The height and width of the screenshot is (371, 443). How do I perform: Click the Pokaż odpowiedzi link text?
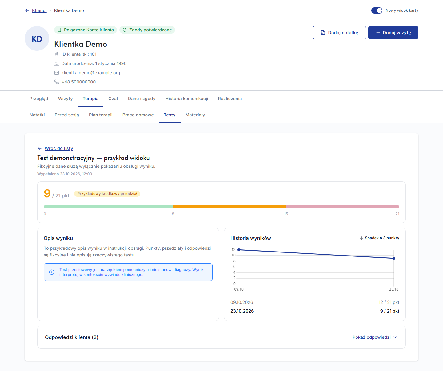[372, 337]
